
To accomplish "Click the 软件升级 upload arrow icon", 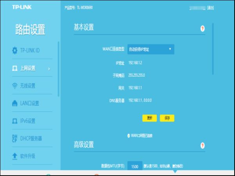I will point(15,156).
